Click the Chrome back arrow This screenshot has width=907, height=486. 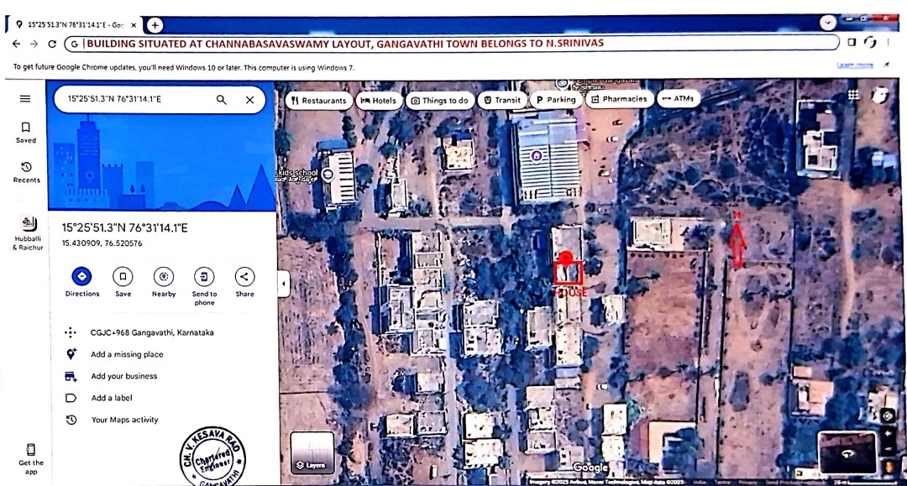pos(16,44)
